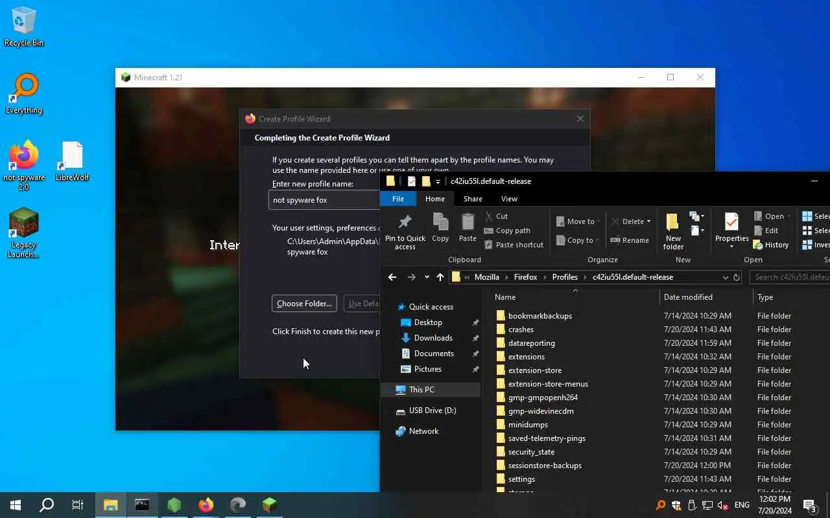The height and width of the screenshot is (518, 830).
Task: Open Task View on the taskbar
Action: [x=78, y=505]
